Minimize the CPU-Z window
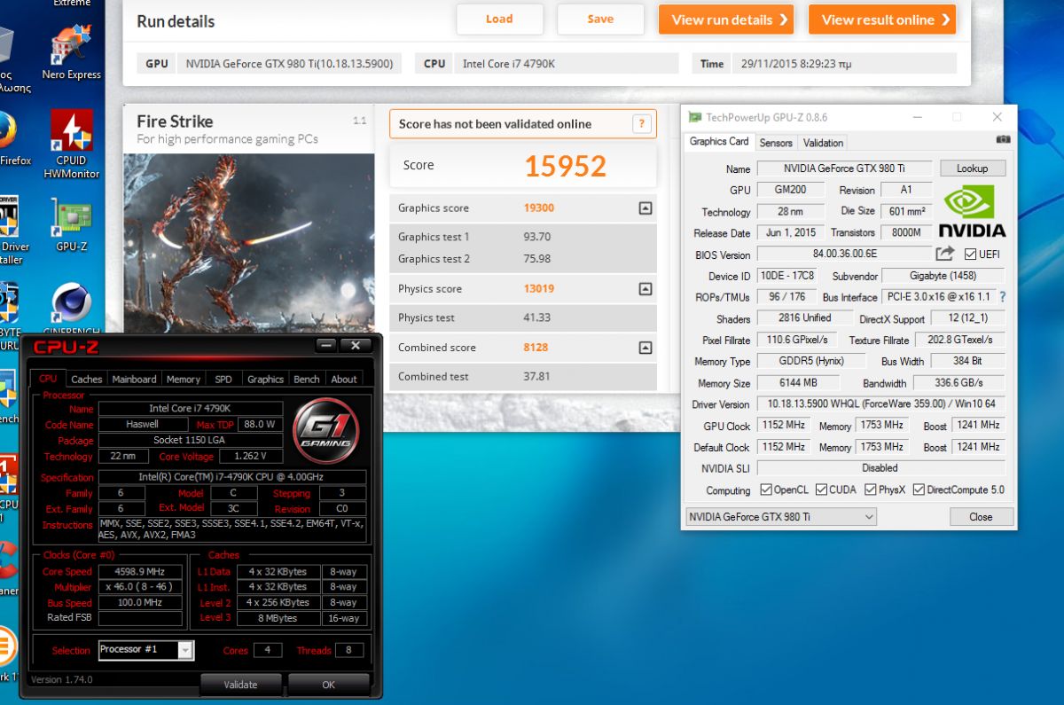Image resolution: width=1064 pixels, height=705 pixels. coord(327,345)
